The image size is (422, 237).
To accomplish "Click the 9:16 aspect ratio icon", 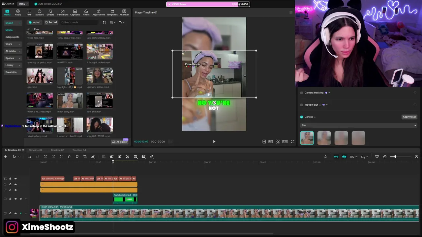I will [x=285, y=142].
